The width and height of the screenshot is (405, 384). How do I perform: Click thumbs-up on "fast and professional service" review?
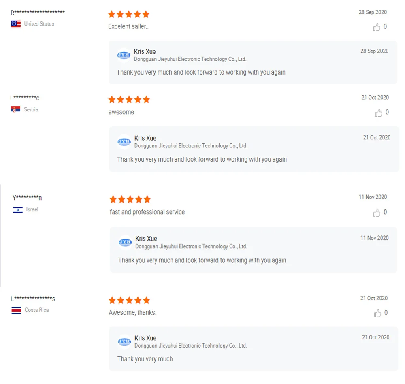click(377, 213)
